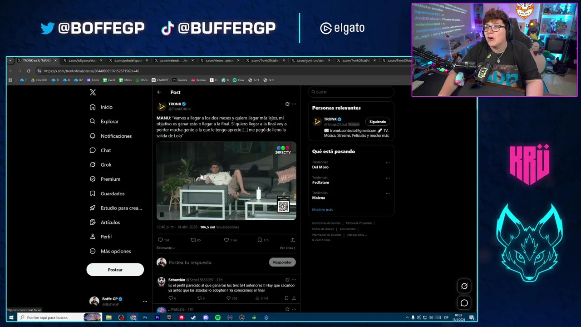Repost the TRONK post with 85 reposts
This screenshot has width=581, height=327.
[193, 240]
